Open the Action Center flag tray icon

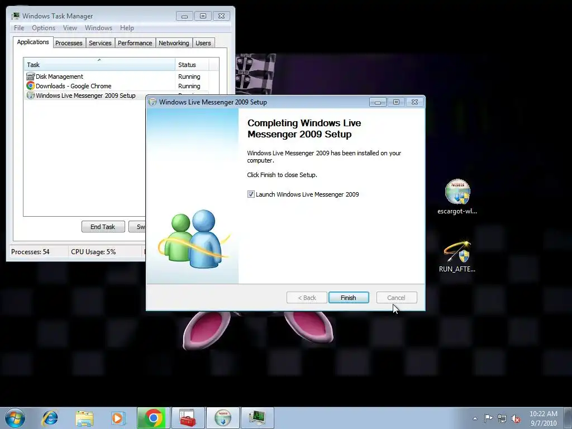tap(488, 418)
